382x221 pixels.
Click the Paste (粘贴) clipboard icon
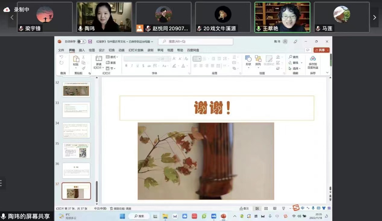point(76,59)
